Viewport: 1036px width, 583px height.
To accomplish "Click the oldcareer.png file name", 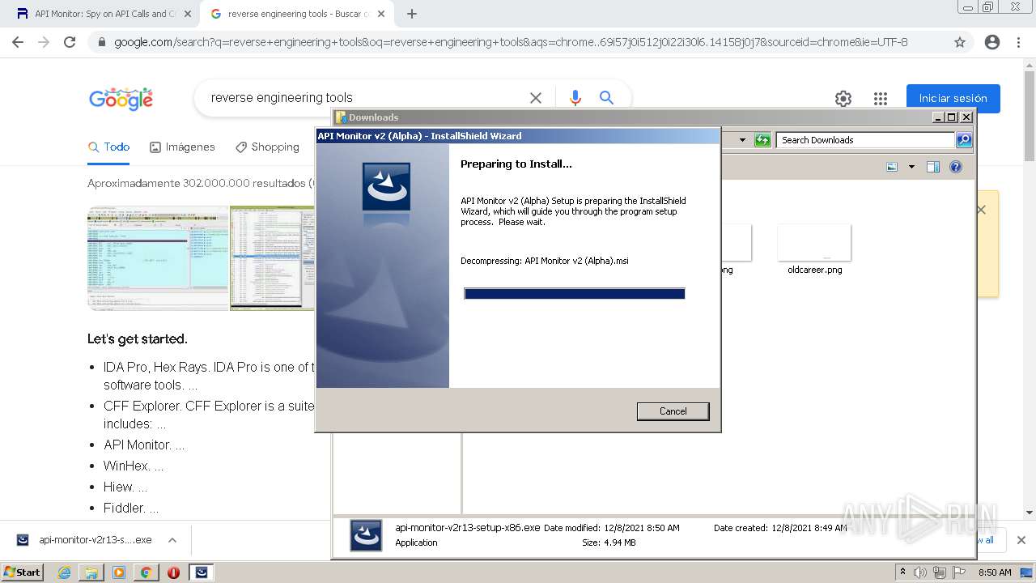I will pyautogui.click(x=814, y=270).
